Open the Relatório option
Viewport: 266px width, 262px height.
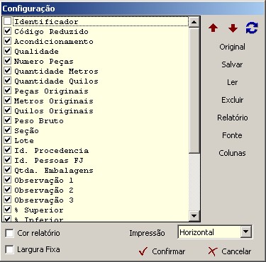(x=233, y=118)
